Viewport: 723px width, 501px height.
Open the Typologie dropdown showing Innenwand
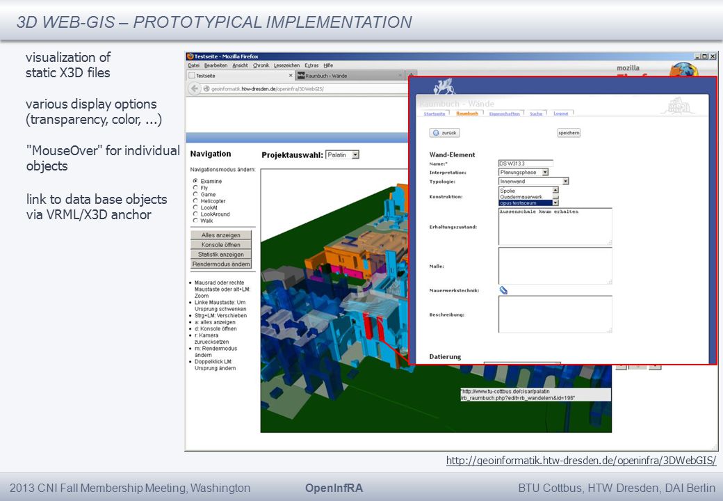[533, 182]
